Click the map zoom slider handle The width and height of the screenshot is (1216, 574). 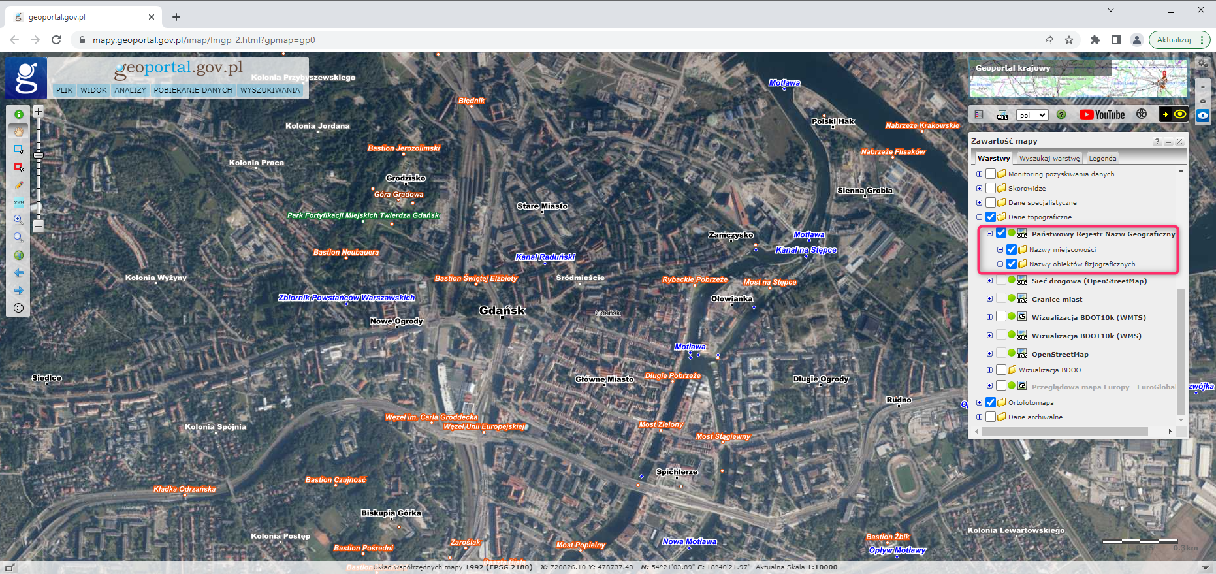pos(39,155)
